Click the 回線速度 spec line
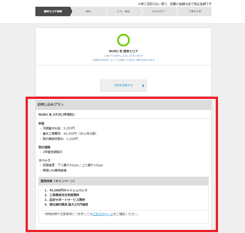Screen dimensions: 245x233 [x=73, y=165]
